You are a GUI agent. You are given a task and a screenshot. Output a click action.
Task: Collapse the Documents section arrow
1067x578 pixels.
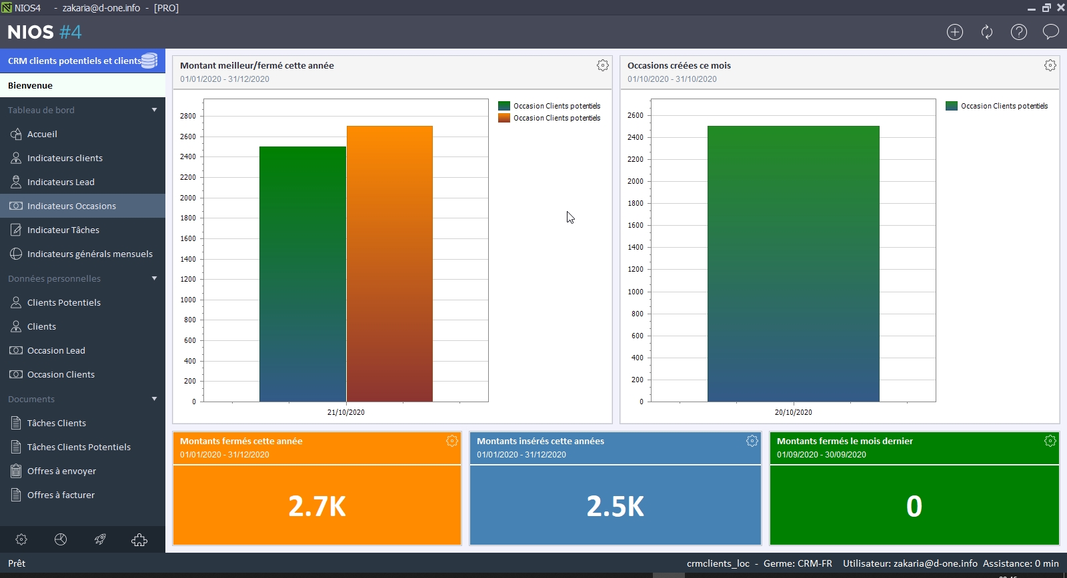point(154,399)
